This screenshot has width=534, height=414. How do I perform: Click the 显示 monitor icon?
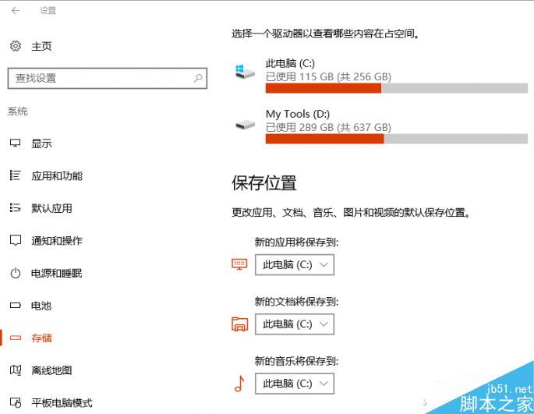pyautogui.click(x=15, y=143)
